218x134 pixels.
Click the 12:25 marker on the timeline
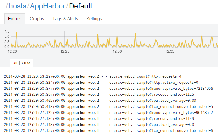pyautogui.click(x=65, y=51)
